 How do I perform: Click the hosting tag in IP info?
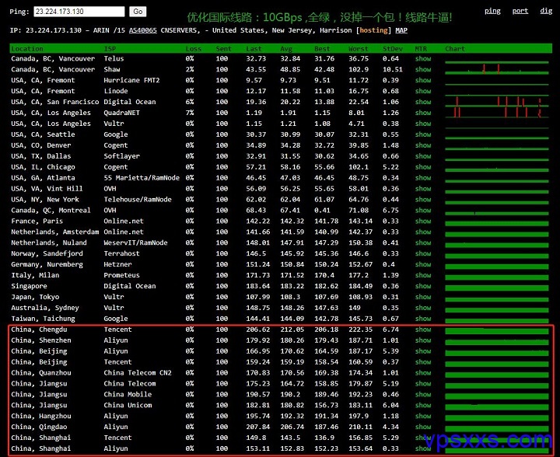pyautogui.click(x=373, y=30)
